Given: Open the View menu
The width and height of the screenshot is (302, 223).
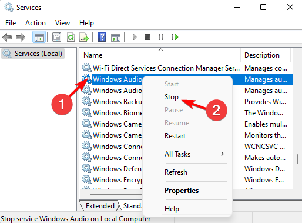Looking at the screenshot, I should (x=62, y=23).
